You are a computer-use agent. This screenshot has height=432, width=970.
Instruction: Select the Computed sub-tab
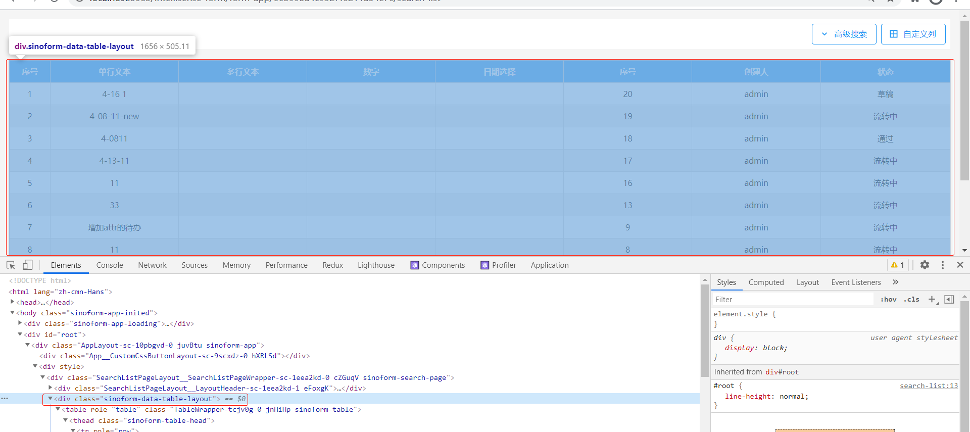[x=766, y=282]
